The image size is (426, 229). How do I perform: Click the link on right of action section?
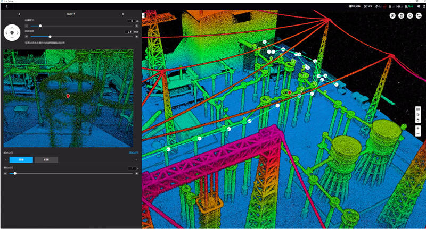pyautogui.click(x=133, y=152)
